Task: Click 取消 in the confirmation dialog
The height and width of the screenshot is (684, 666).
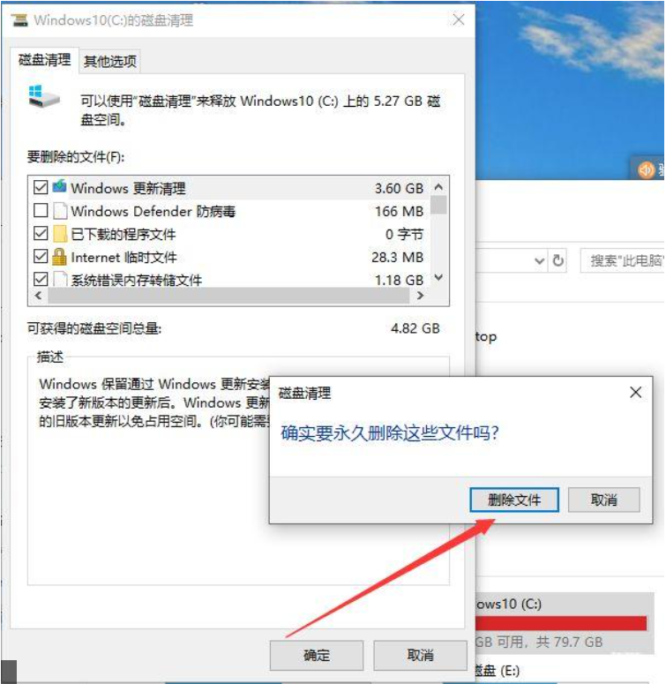Action: (603, 500)
